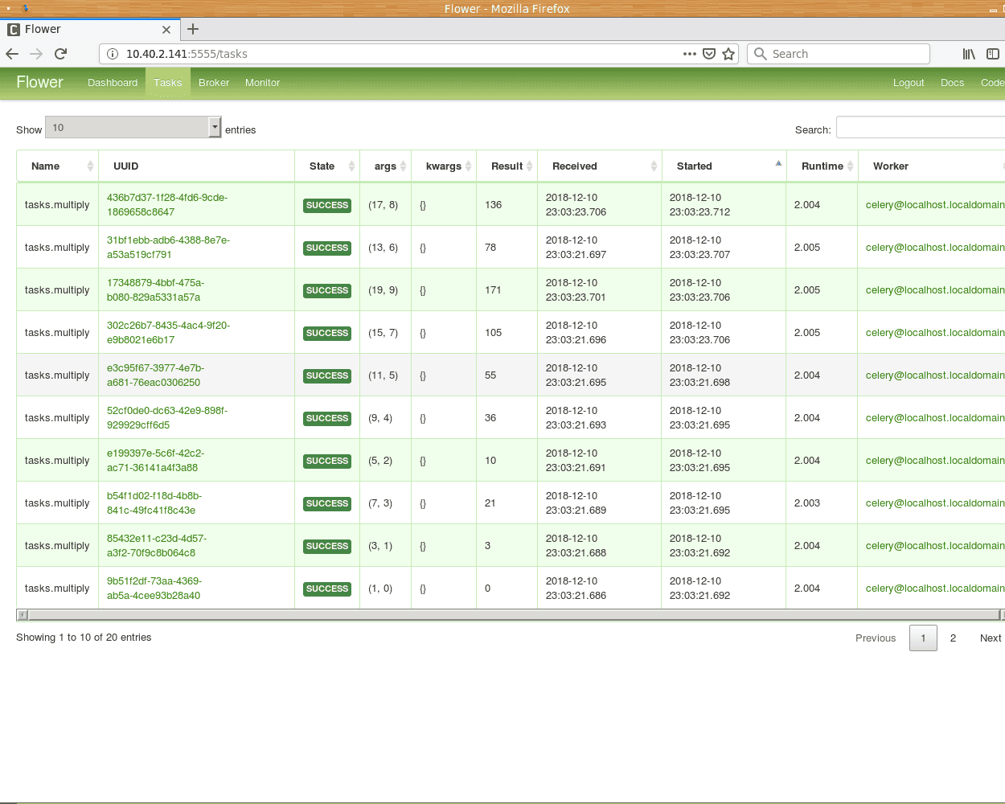Image resolution: width=1005 pixels, height=804 pixels.
Task: Open task UUID e3c95f67-3977-4e7b-a681-76eac0306250
Action: 155,375
